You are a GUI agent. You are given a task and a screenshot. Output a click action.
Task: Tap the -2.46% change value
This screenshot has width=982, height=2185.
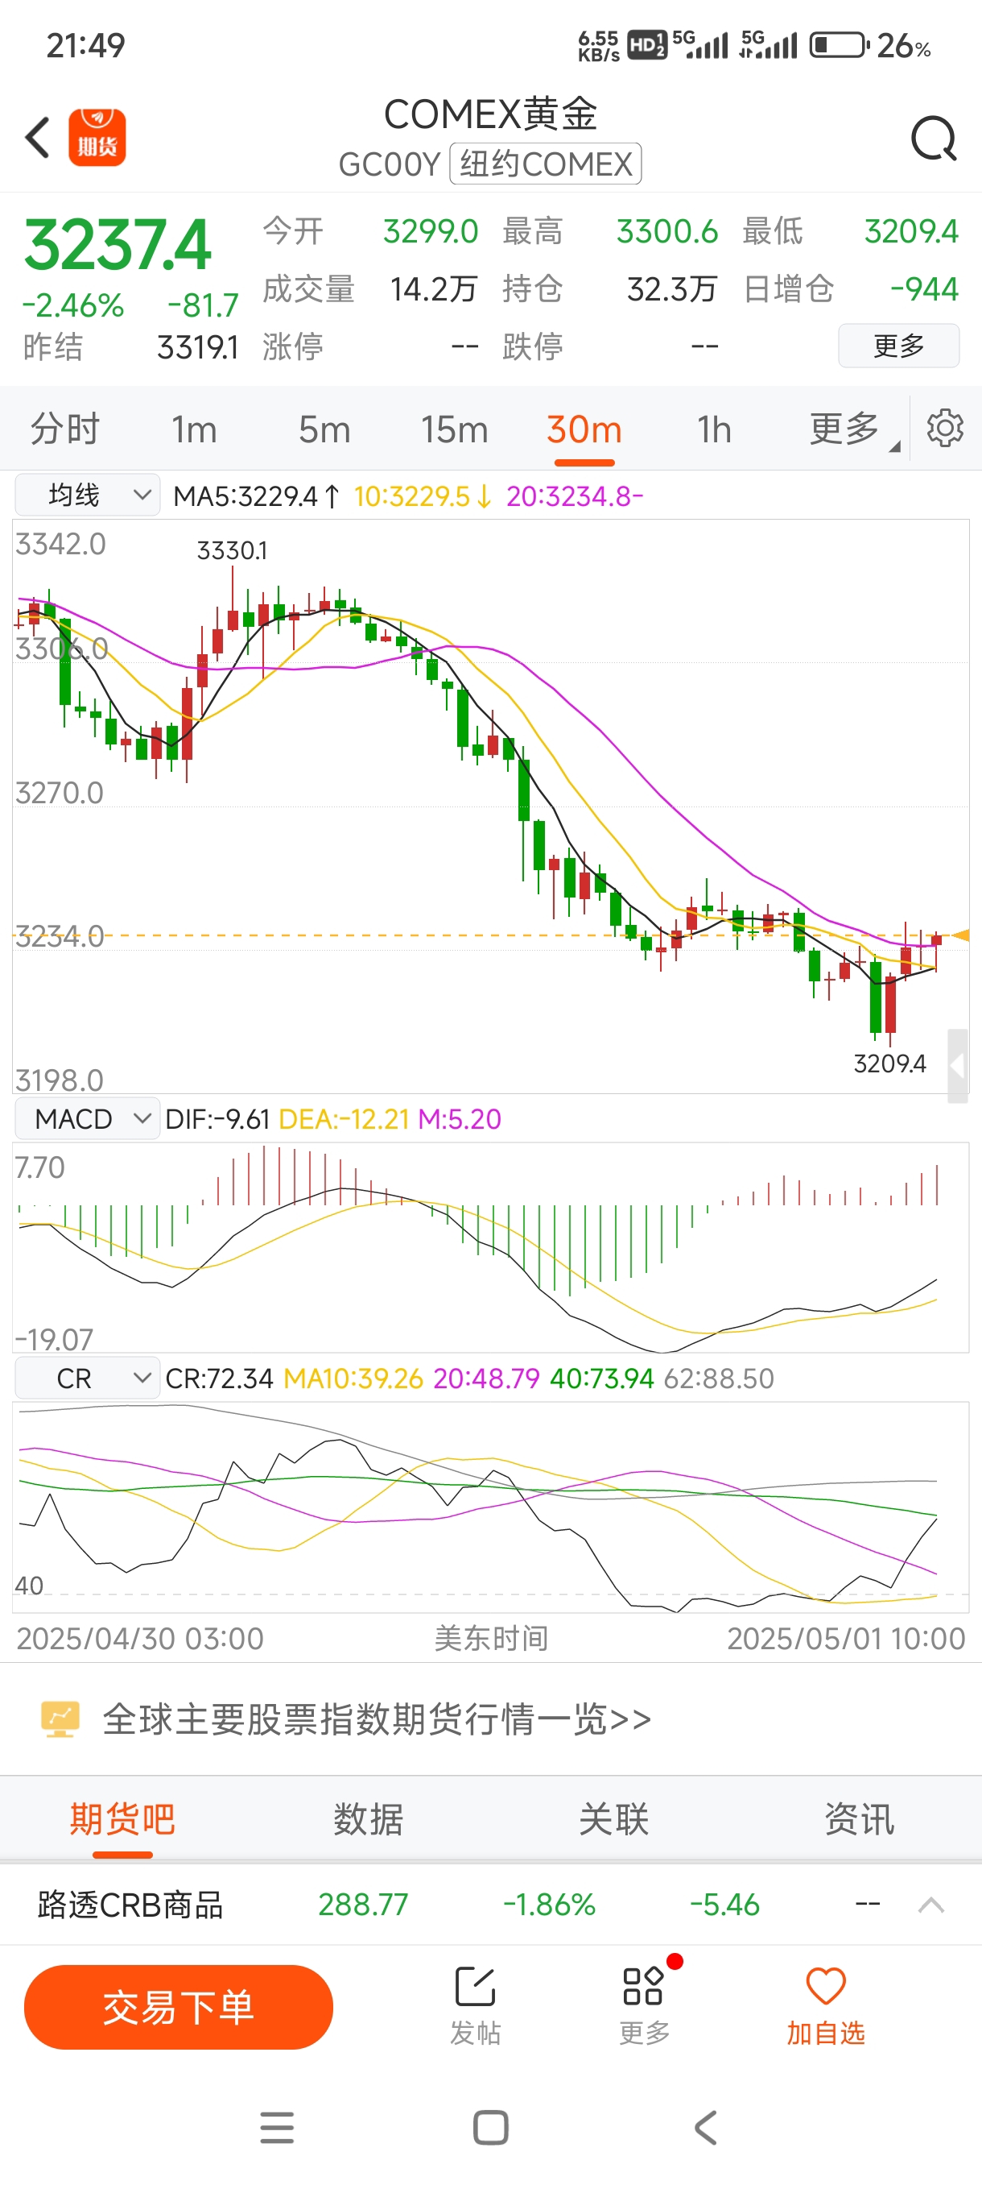click(73, 305)
